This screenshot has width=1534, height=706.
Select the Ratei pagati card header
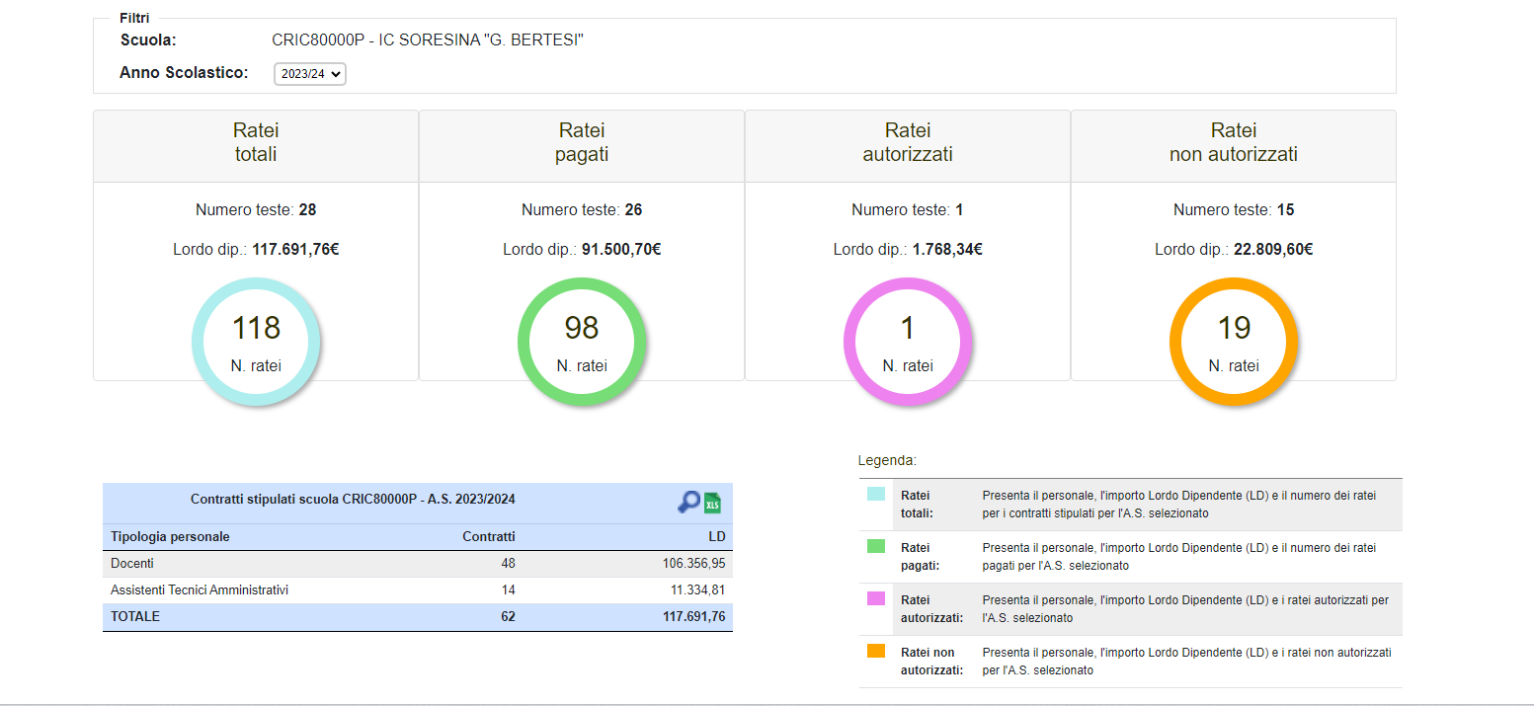[x=582, y=143]
